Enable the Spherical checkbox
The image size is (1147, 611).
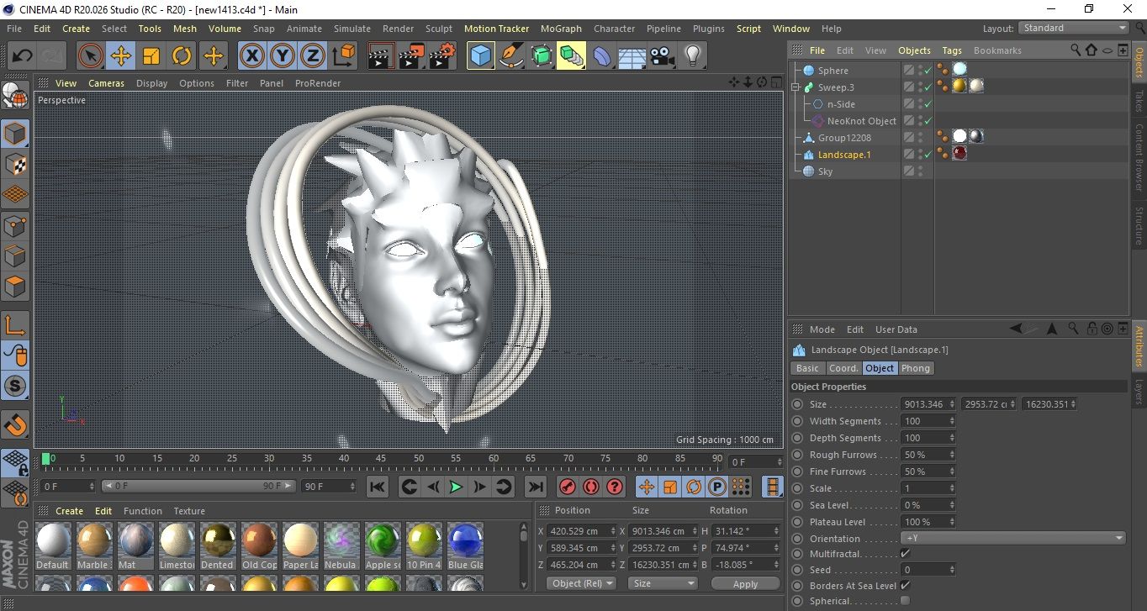tap(905, 601)
